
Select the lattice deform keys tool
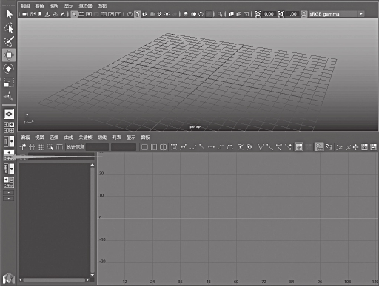click(x=41, y=147)
